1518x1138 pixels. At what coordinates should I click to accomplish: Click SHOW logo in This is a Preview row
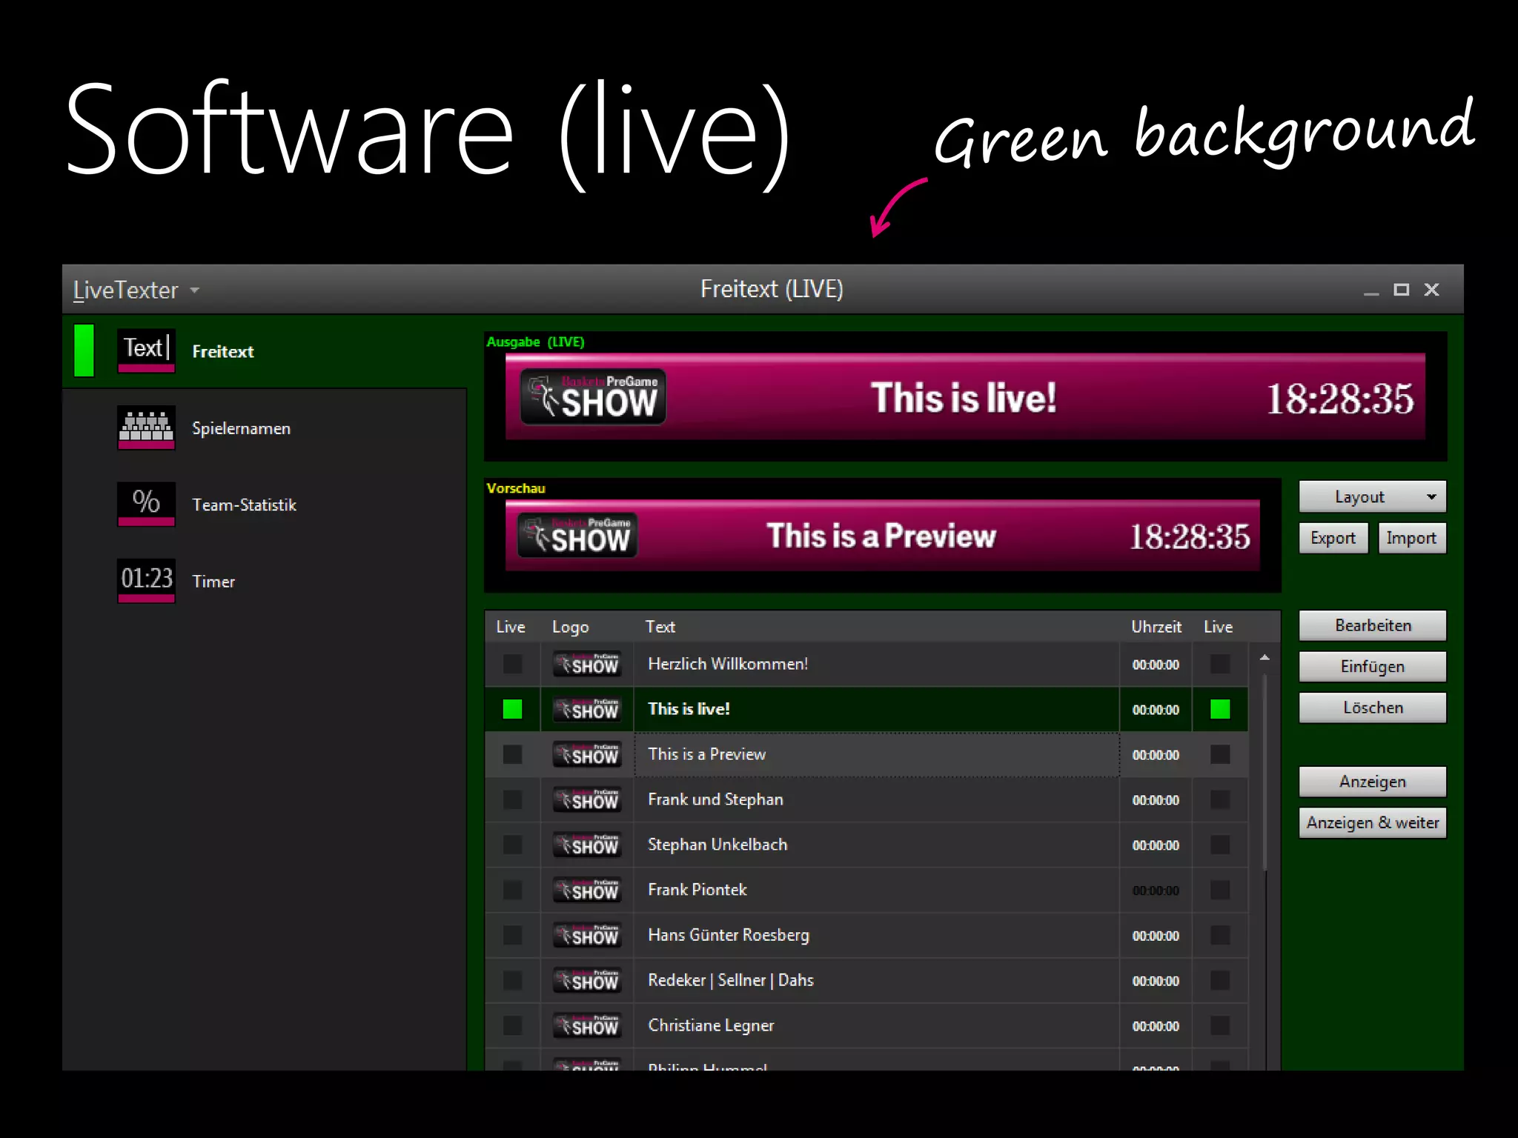click(x=587, y=754)
